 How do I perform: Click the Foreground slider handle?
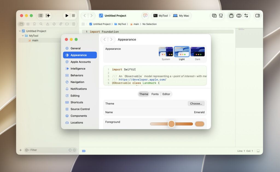pyautogui.click(x=171, y=124)
